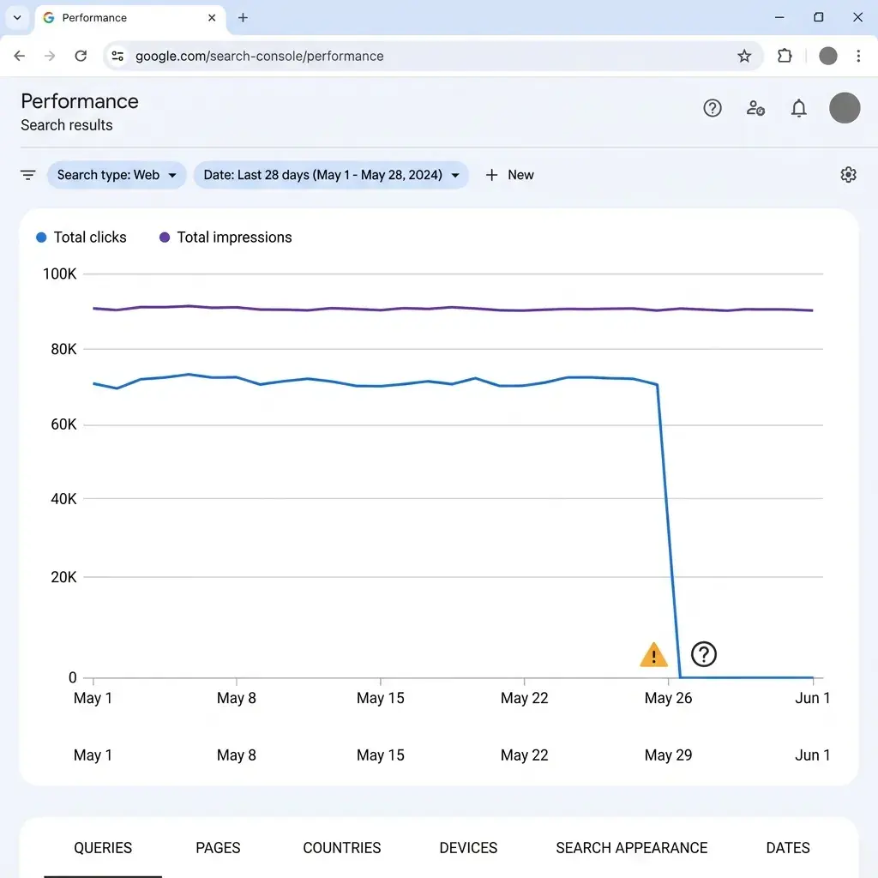
Task: Open a new browser tab
Action: coord(243,18)
